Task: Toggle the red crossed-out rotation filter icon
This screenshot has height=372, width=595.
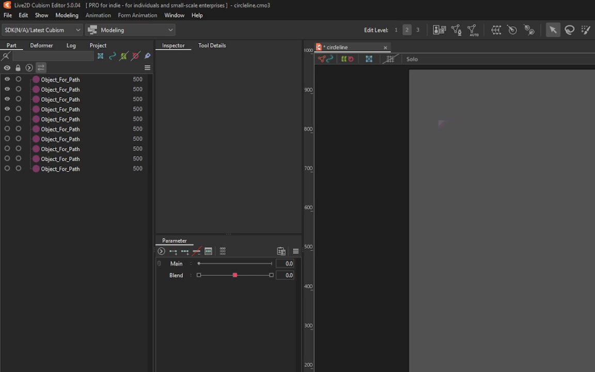Action: pos(135,56)
